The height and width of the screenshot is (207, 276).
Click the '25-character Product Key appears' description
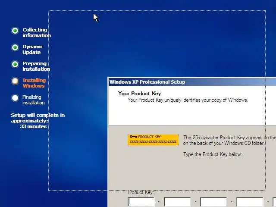(x=229, y=140)
